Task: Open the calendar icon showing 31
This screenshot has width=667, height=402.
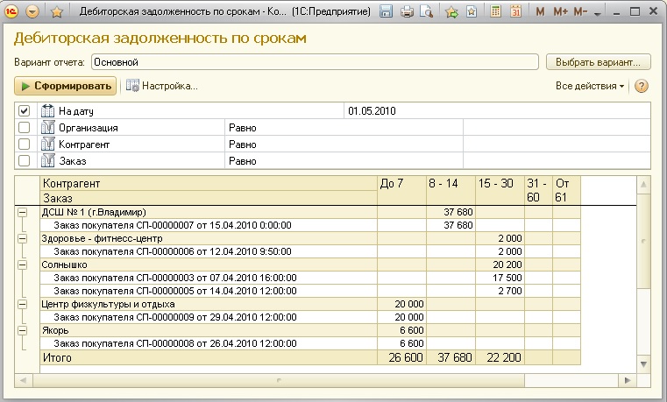Action: coord(515,11)
